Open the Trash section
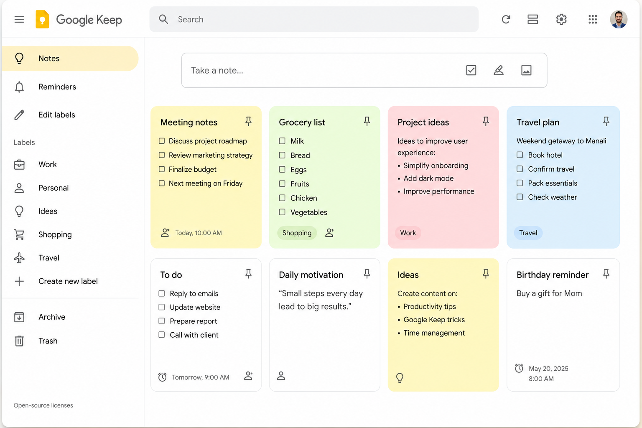The height and width of the screenshot is (428, 642). [x=70, y=341]
